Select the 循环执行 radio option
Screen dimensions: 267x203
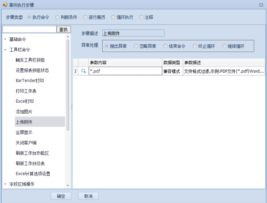point(113,17)
